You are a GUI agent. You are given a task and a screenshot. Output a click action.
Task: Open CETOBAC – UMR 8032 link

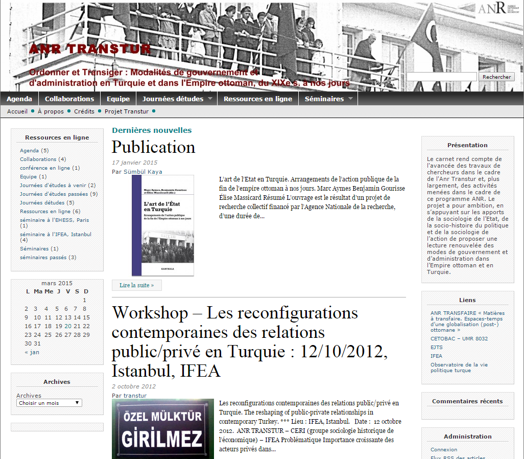[x=459, y=338]
